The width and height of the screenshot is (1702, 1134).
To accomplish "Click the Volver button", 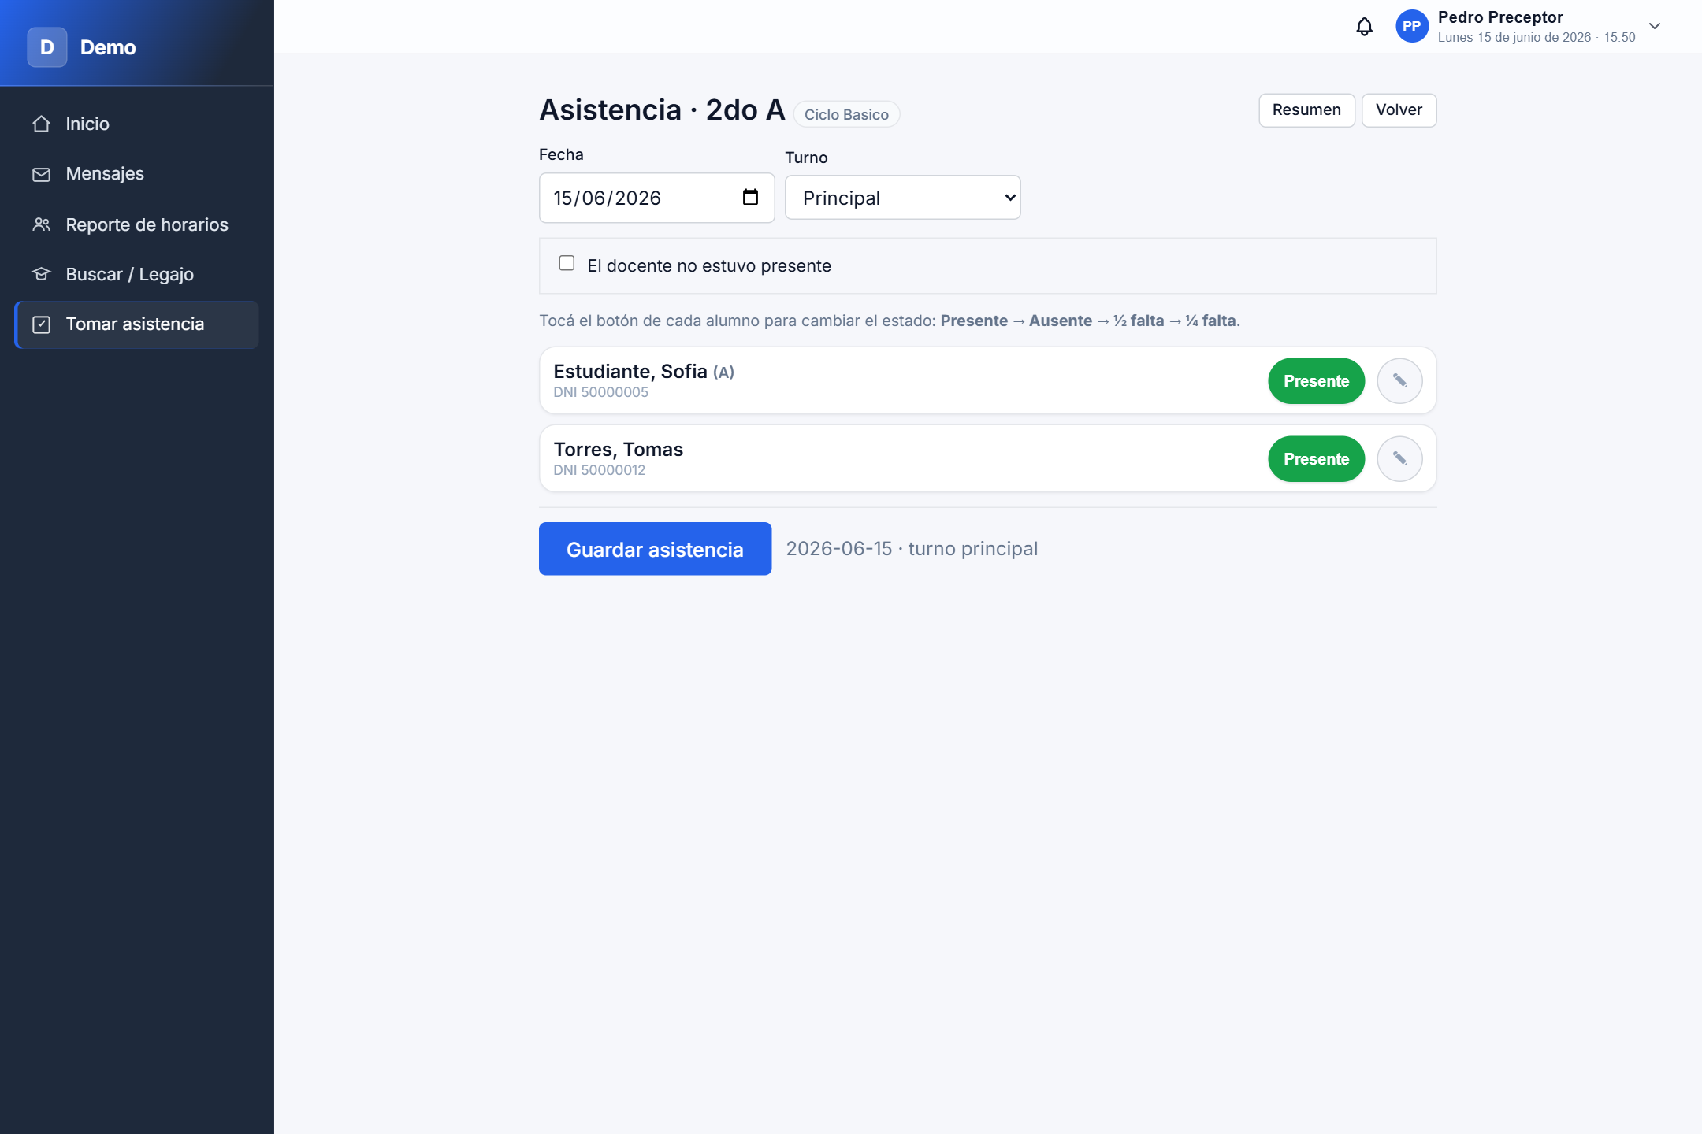I will click(x=1399, y=110).
